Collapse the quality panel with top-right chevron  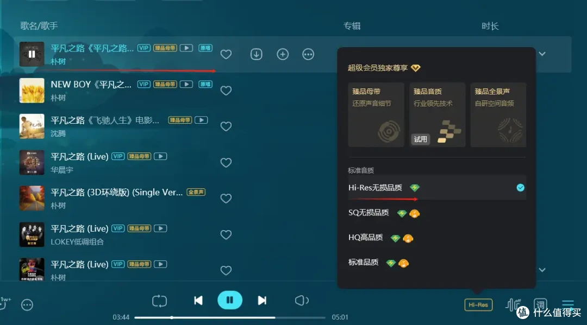(542, 54)
